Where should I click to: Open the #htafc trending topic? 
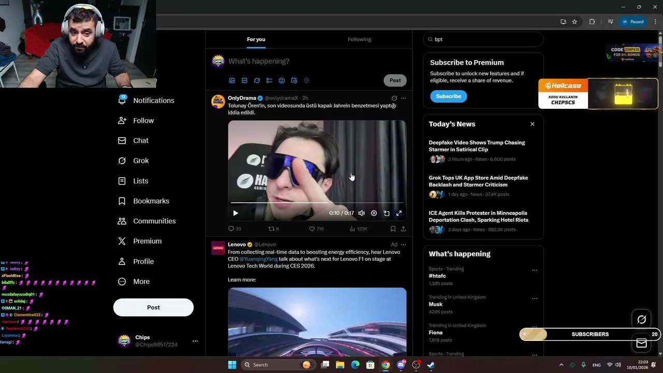(x=437, y=276)
